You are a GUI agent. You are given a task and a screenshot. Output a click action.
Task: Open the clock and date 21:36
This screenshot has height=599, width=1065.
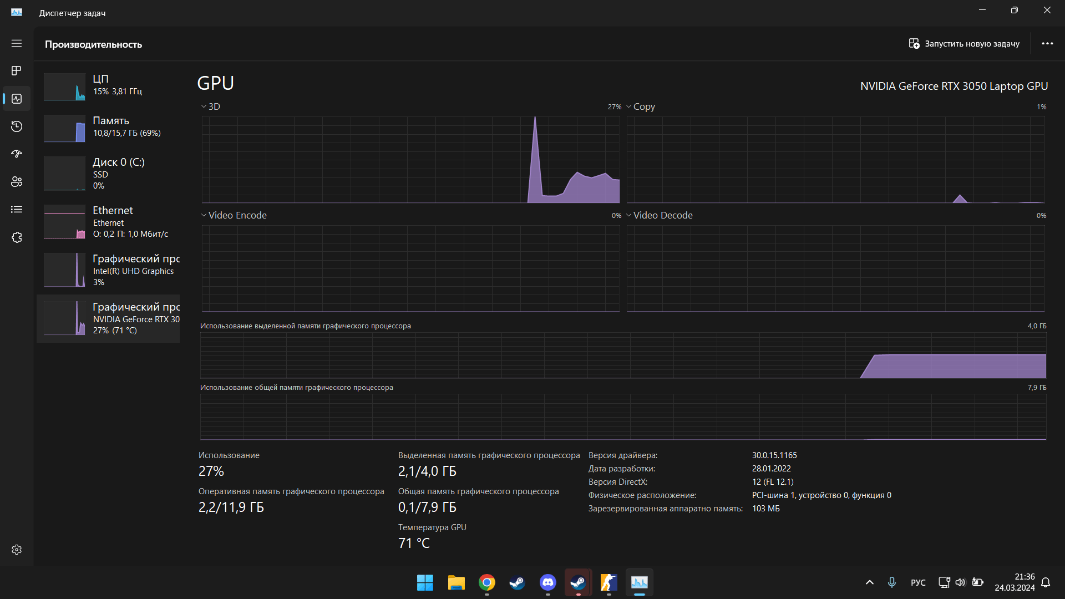pyautogui.click(x=1015, y=582)
